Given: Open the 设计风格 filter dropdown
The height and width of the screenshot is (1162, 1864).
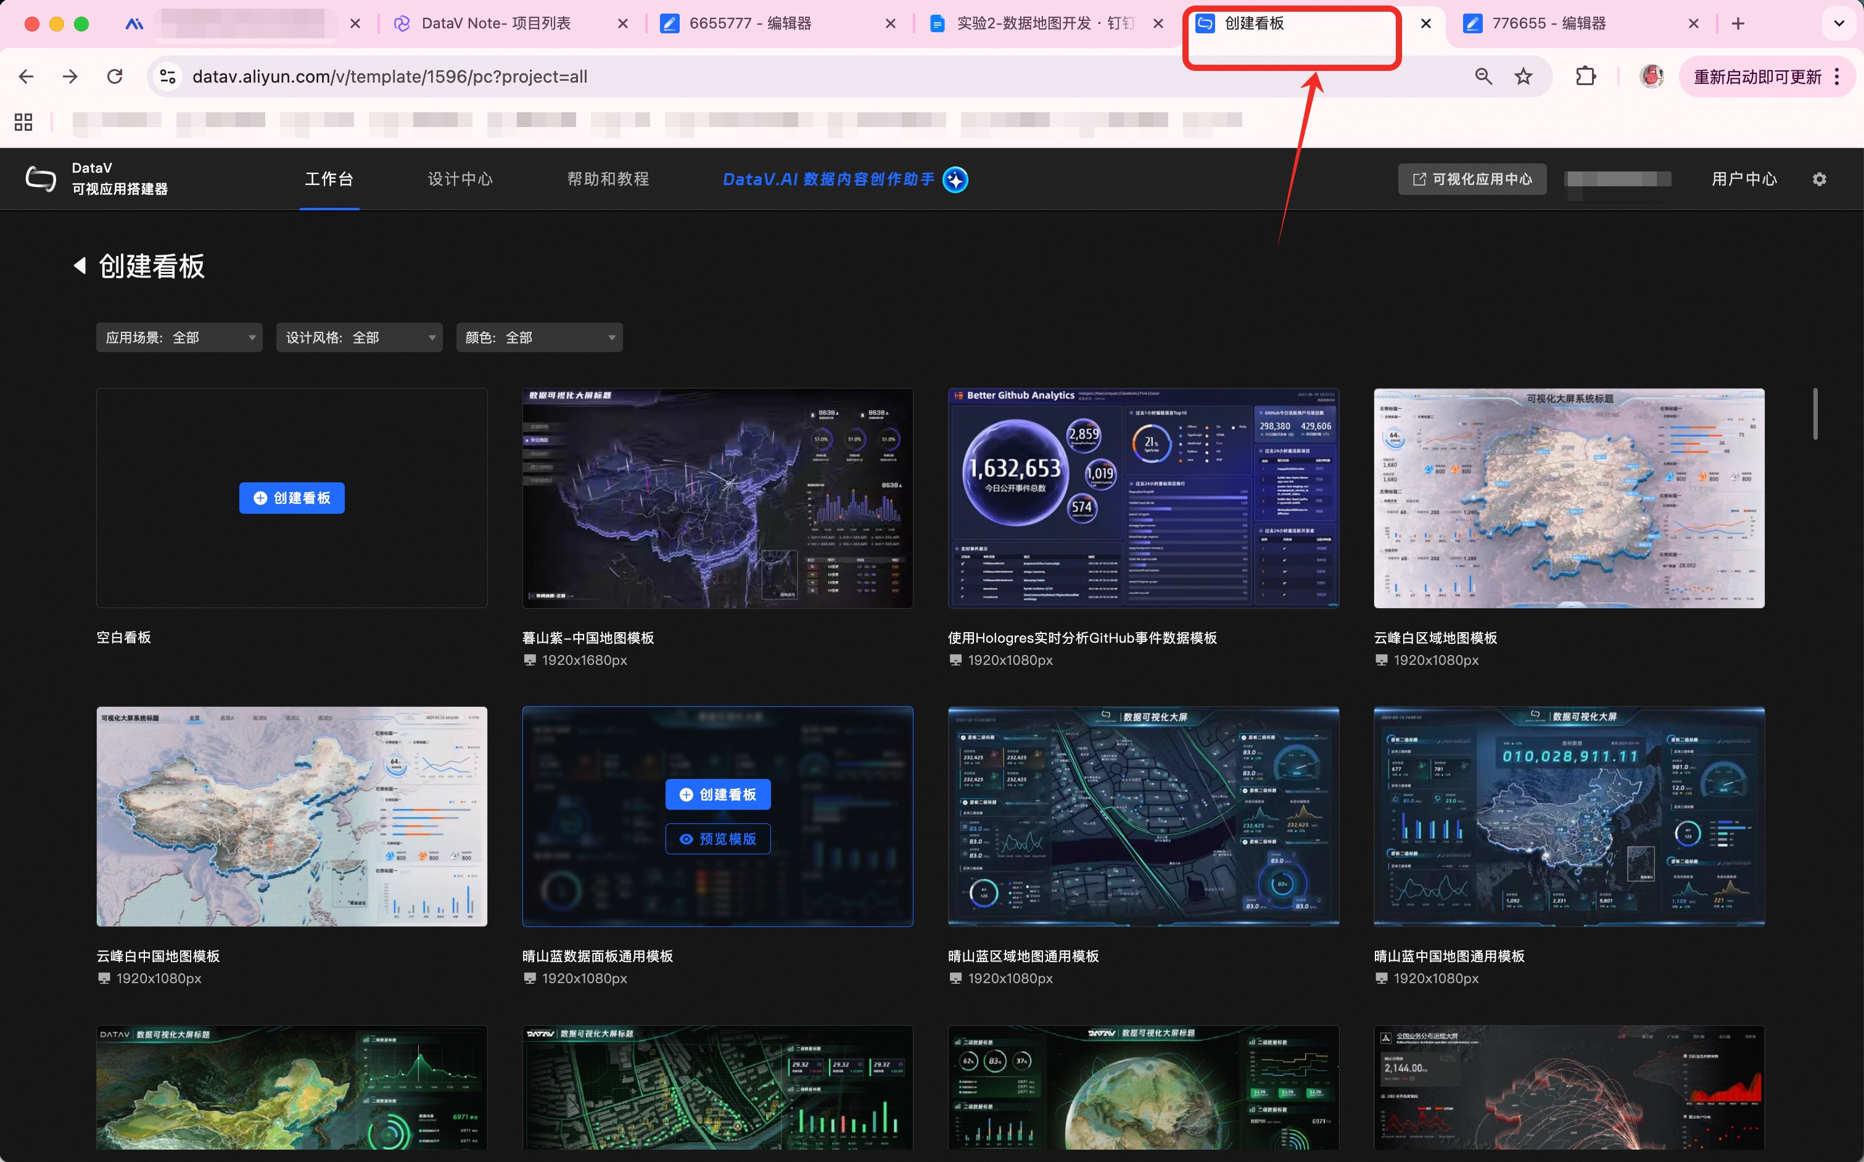Looking at the screenshot, I should point(359,337).
